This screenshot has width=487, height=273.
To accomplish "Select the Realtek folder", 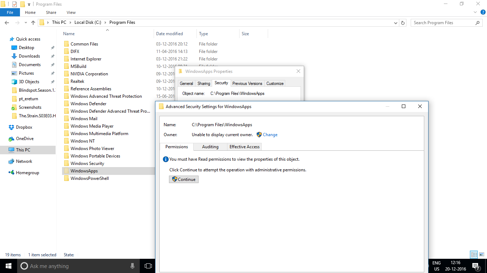I will point(77,81).
